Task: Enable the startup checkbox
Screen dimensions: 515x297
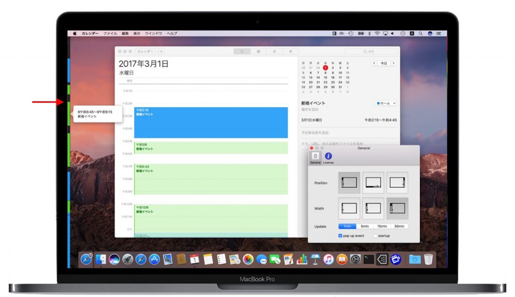Action: click(375, 236)
